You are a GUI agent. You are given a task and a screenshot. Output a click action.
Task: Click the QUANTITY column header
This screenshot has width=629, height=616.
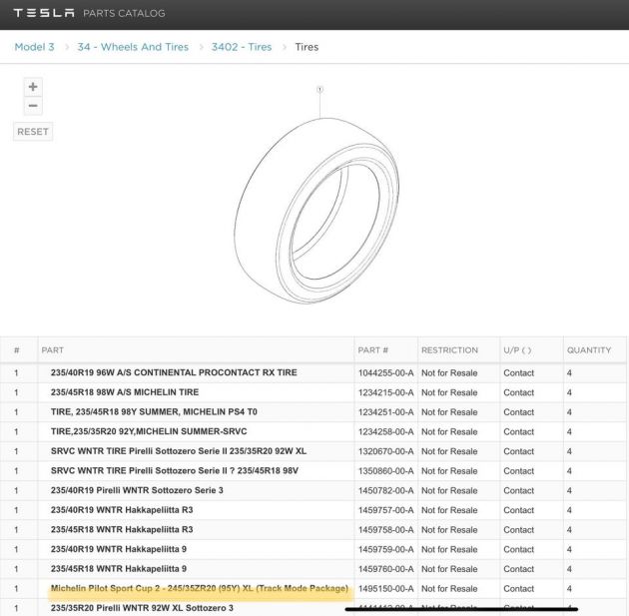coord(589,350)
